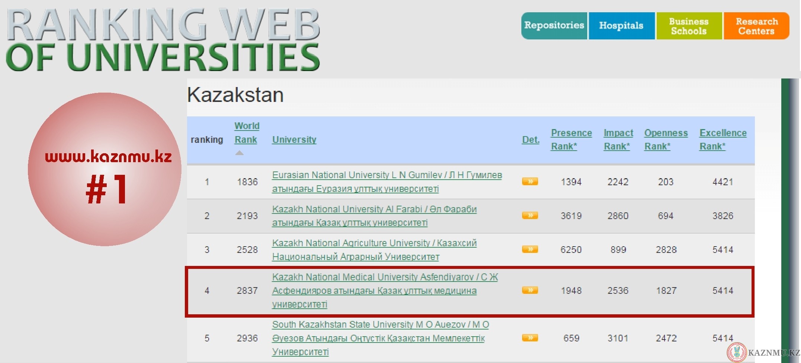Select openness rank value 1827

[x=666, y=290]
